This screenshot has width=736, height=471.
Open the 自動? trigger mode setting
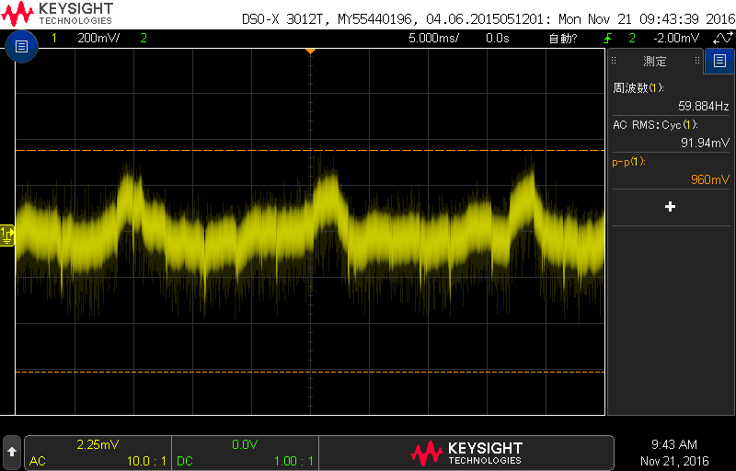coord(562,38)
